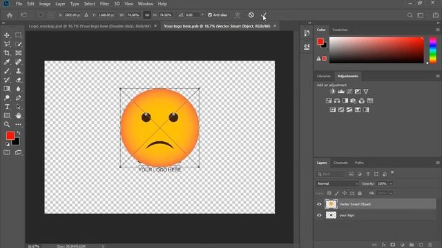Open the File menu
Image resolution: width=442 pixels, height=248 pixels.
coord(19,3)
